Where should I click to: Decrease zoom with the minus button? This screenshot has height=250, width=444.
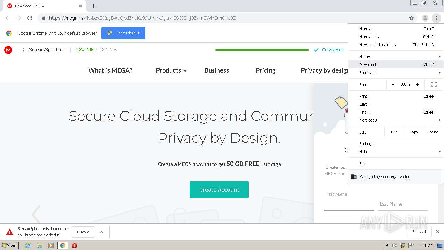[393, 84]
